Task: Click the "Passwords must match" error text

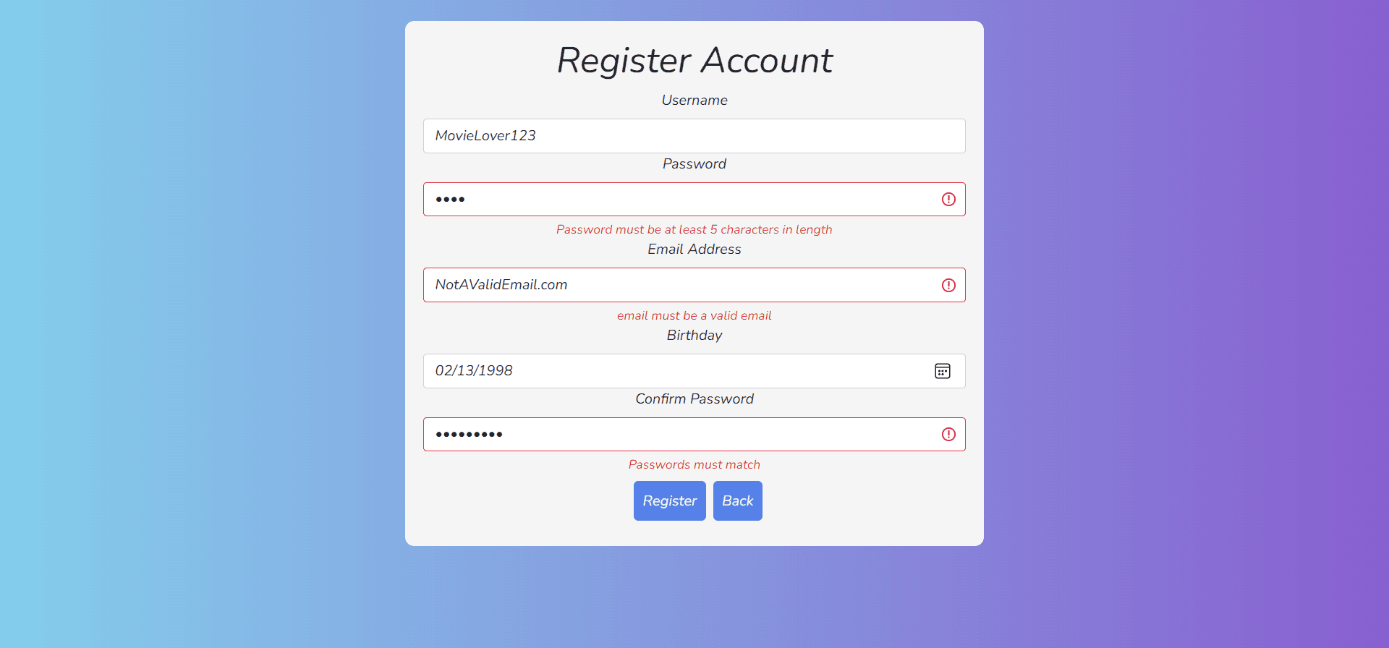Action: tap(694, 465)
